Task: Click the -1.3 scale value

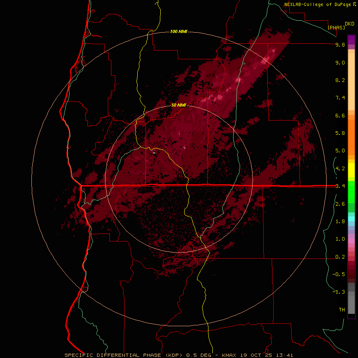Action: pyautogui.click(x=339, y=292)
